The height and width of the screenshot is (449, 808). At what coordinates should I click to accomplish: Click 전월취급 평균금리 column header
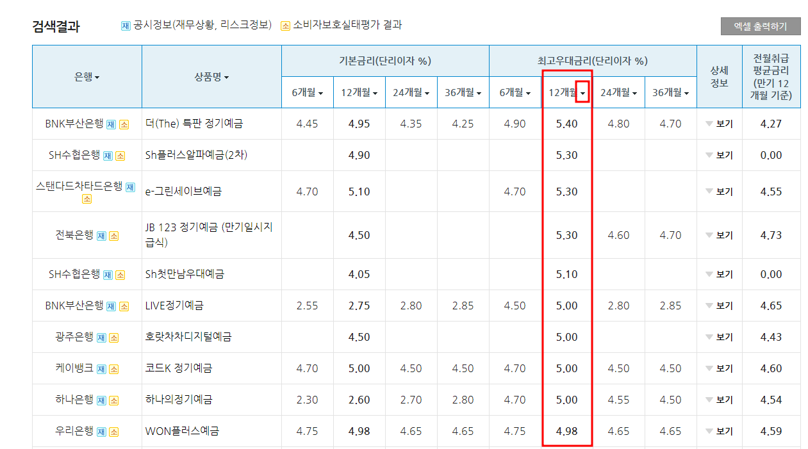771,77
